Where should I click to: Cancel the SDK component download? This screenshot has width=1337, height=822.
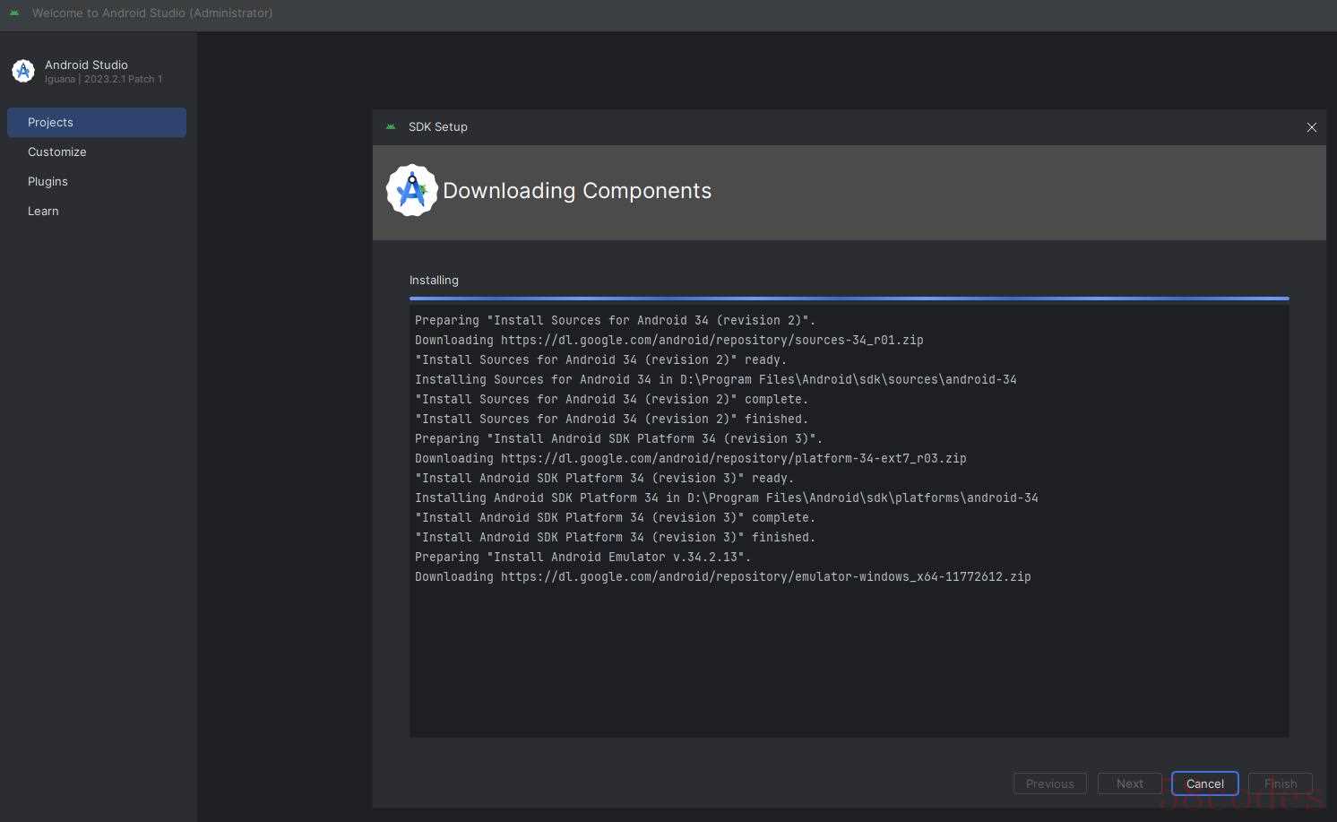[x=1204, y=783]
